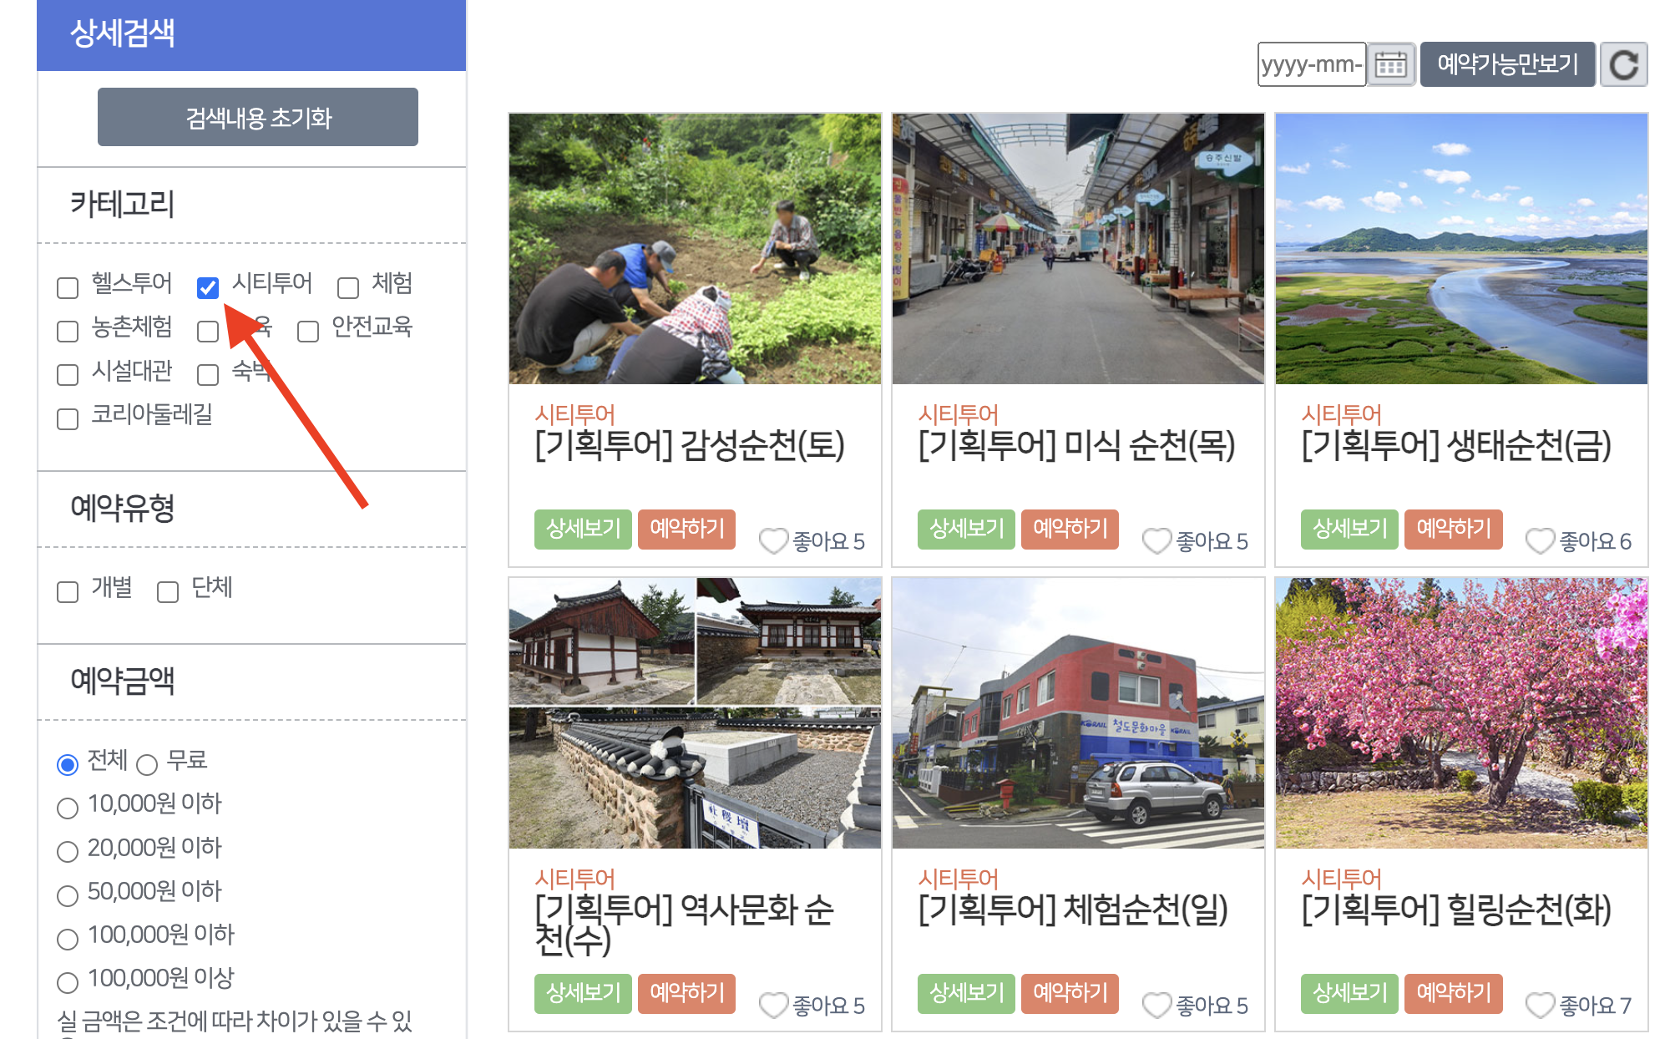Image resolution: width=1670 pixels, height=1039 pixels.
Task: Click 상세보기 on the 감성순천(토) card
Action: tap(582, 529)
